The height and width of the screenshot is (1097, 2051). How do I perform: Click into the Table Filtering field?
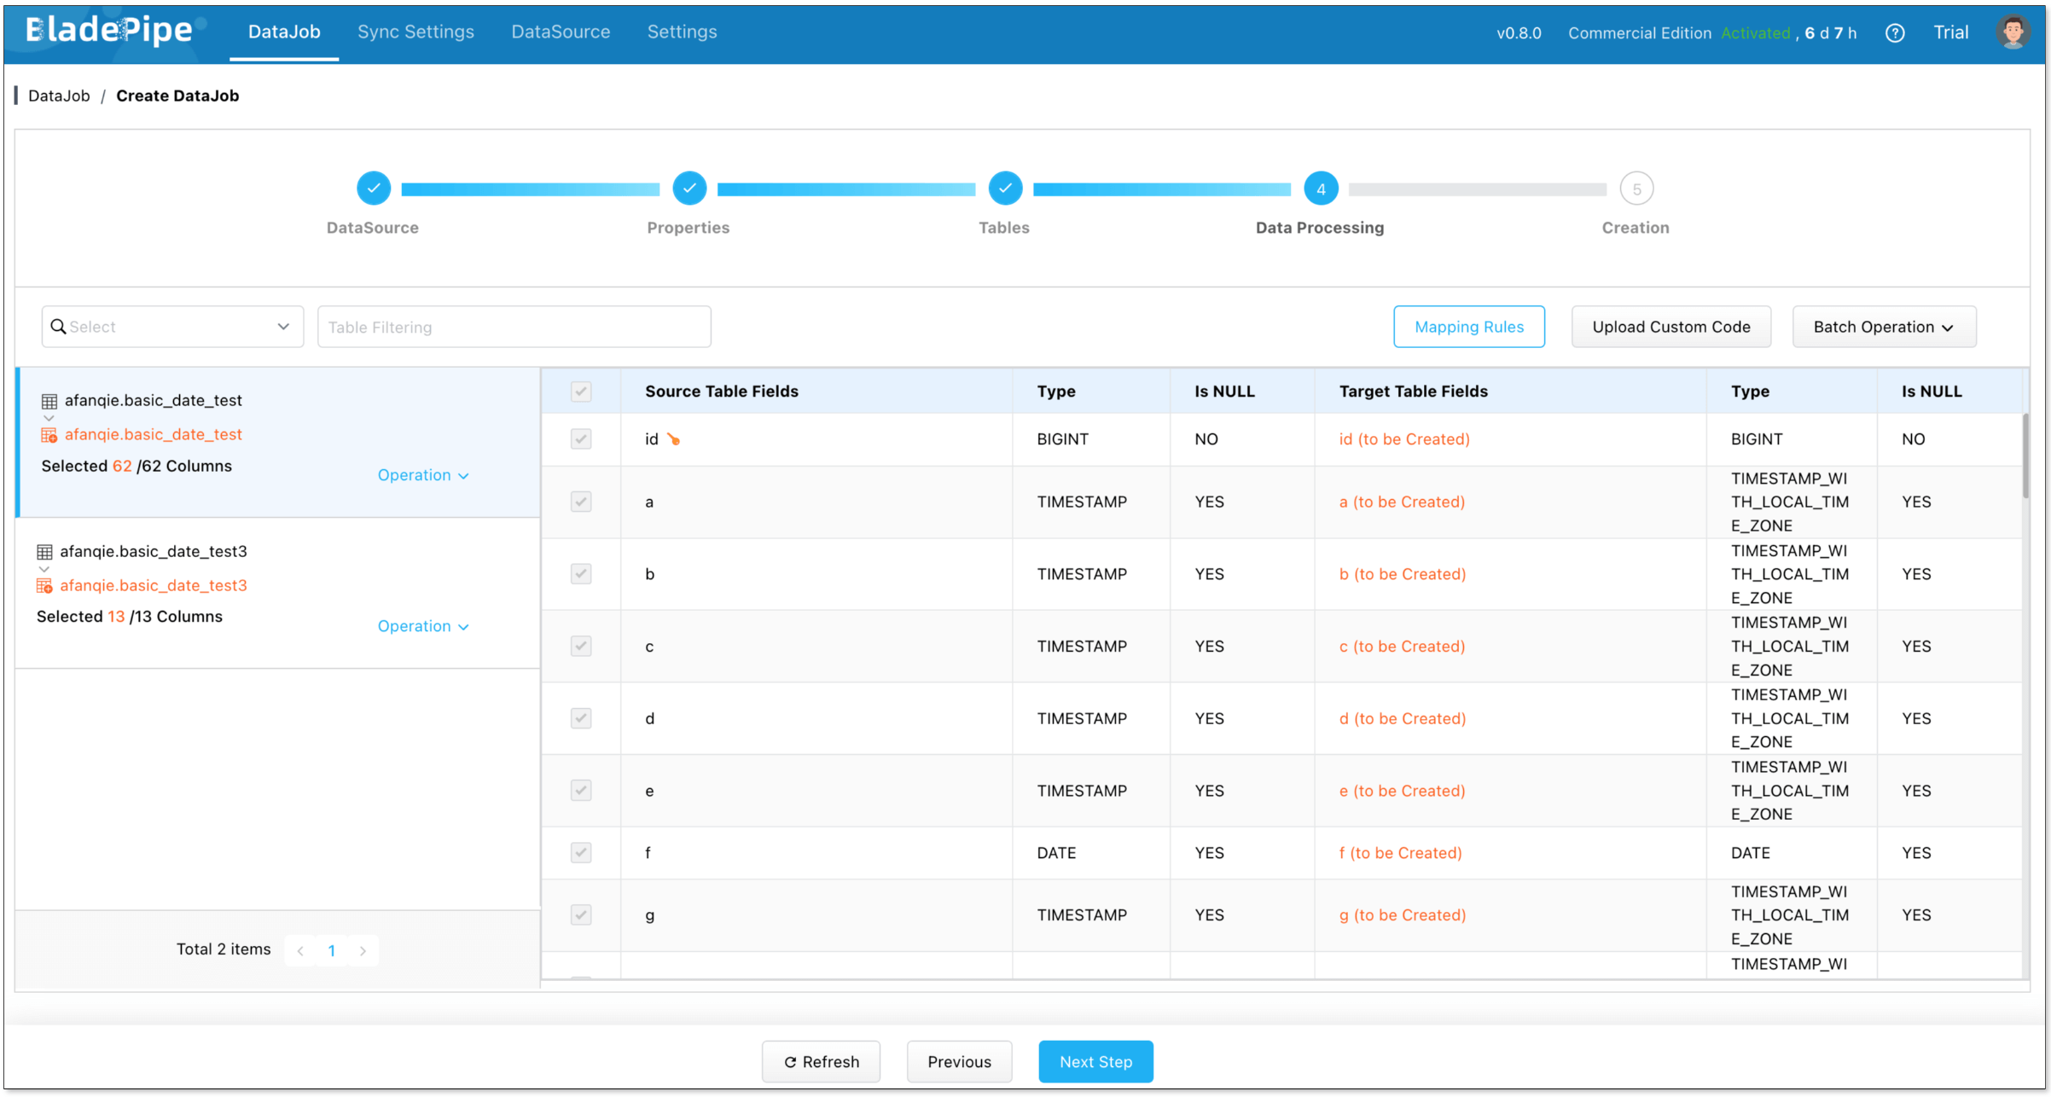(514, 327)
